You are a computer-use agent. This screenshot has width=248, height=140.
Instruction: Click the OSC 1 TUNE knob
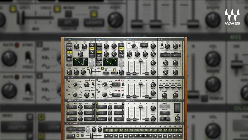point(77,46)
